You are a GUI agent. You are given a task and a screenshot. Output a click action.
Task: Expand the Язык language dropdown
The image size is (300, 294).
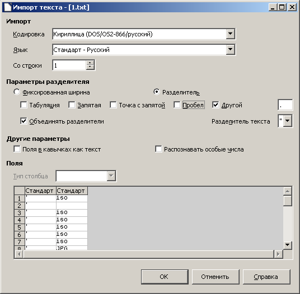(231, 50)
